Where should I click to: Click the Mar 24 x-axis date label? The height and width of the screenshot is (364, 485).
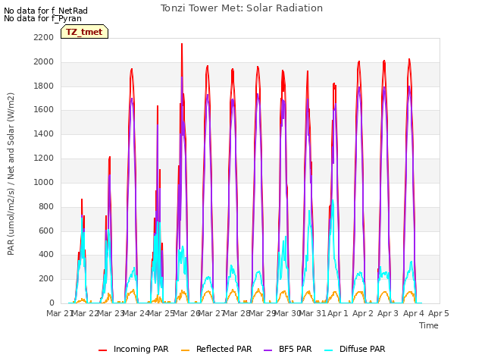[x=136, y=313]
